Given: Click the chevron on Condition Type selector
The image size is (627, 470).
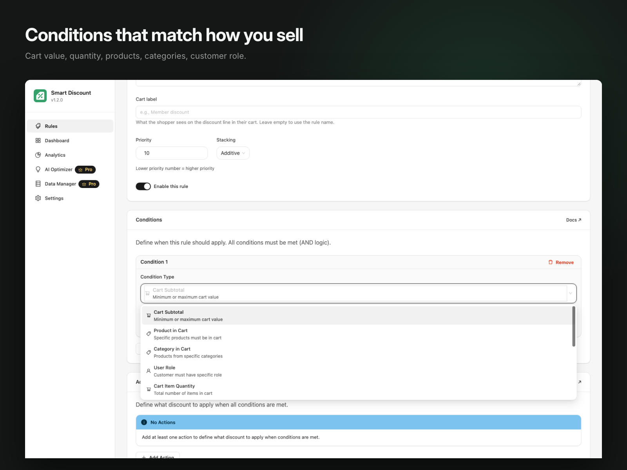Looking at the screenshot, I should [571, 293].
